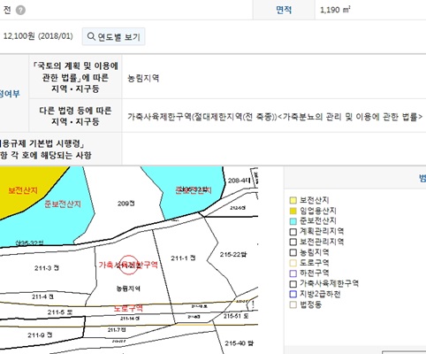Open the 연도별 보기 yearly price button
This screenshot has height=354, width=426.
point(113,36)
